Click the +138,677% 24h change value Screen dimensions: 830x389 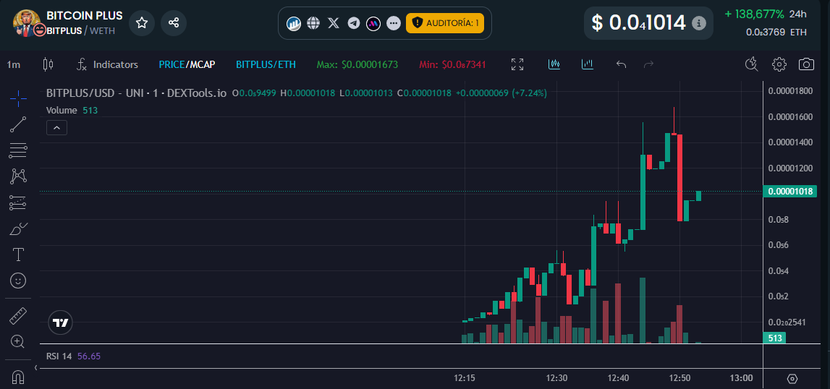tap(754, 14)
